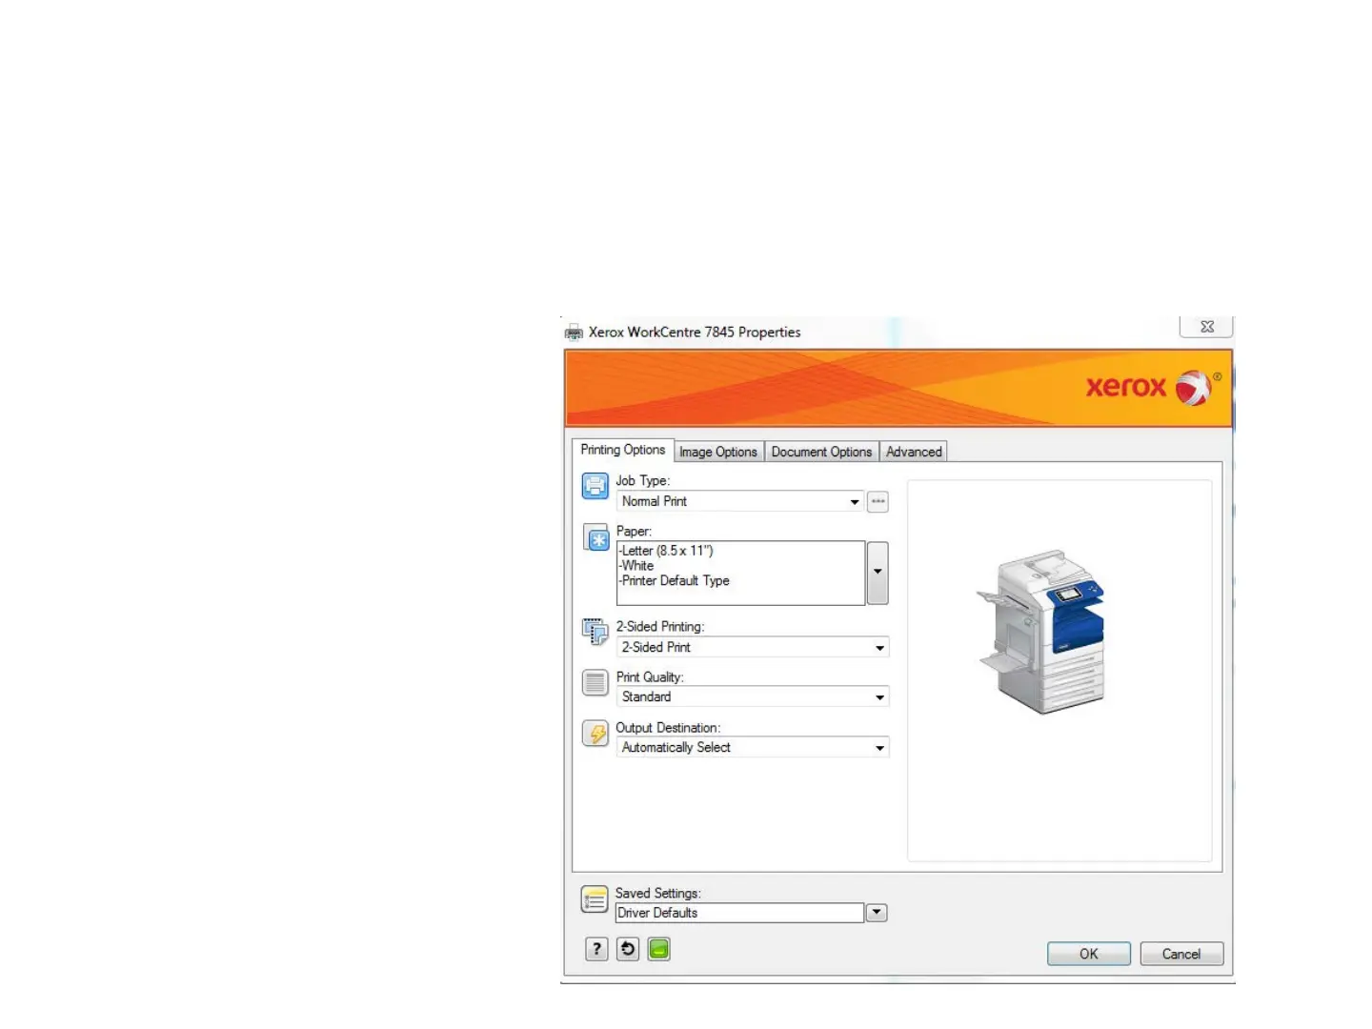Click the printer icon in title bar

point(574,333)
